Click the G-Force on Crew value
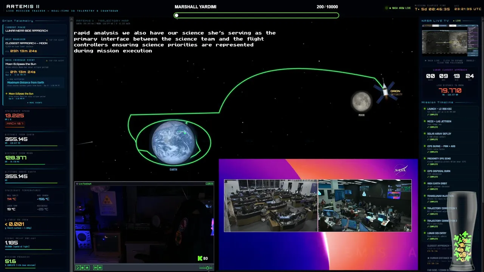Screen dimensions: 484x272 (15, 224)
